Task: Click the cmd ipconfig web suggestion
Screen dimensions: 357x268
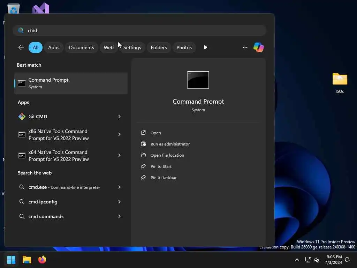Action: tap(43, 202)
